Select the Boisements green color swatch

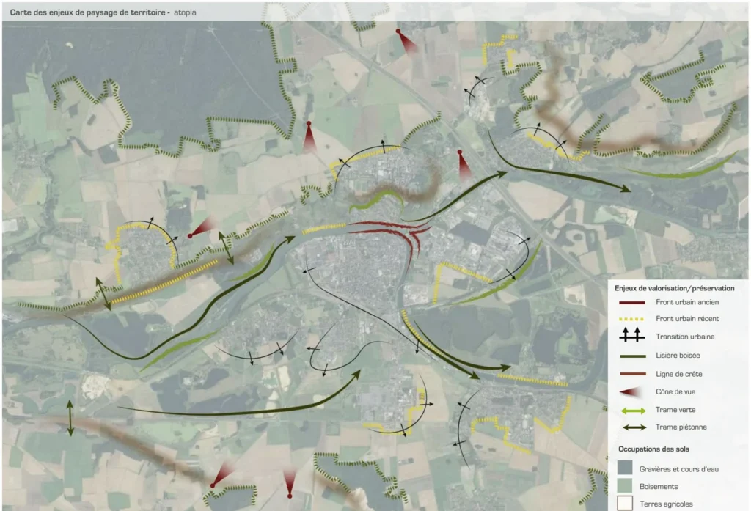click(x=625, y=485)
